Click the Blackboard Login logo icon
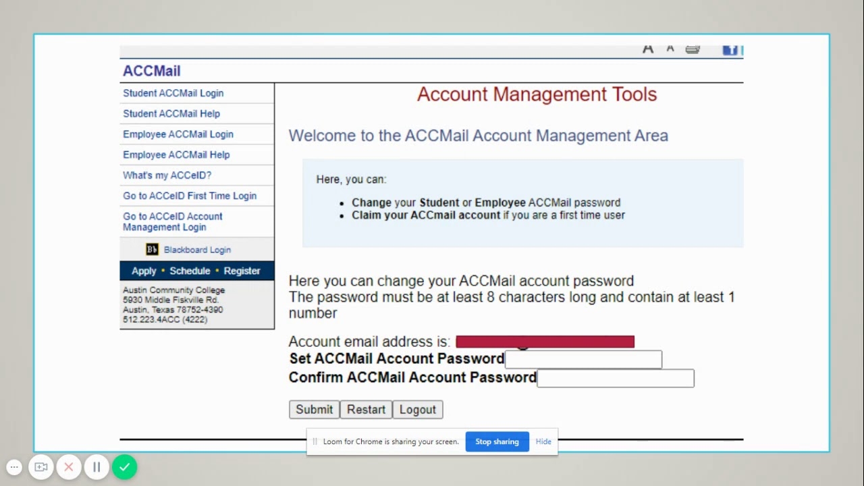The image size is (864, 486). click(152, 250)
